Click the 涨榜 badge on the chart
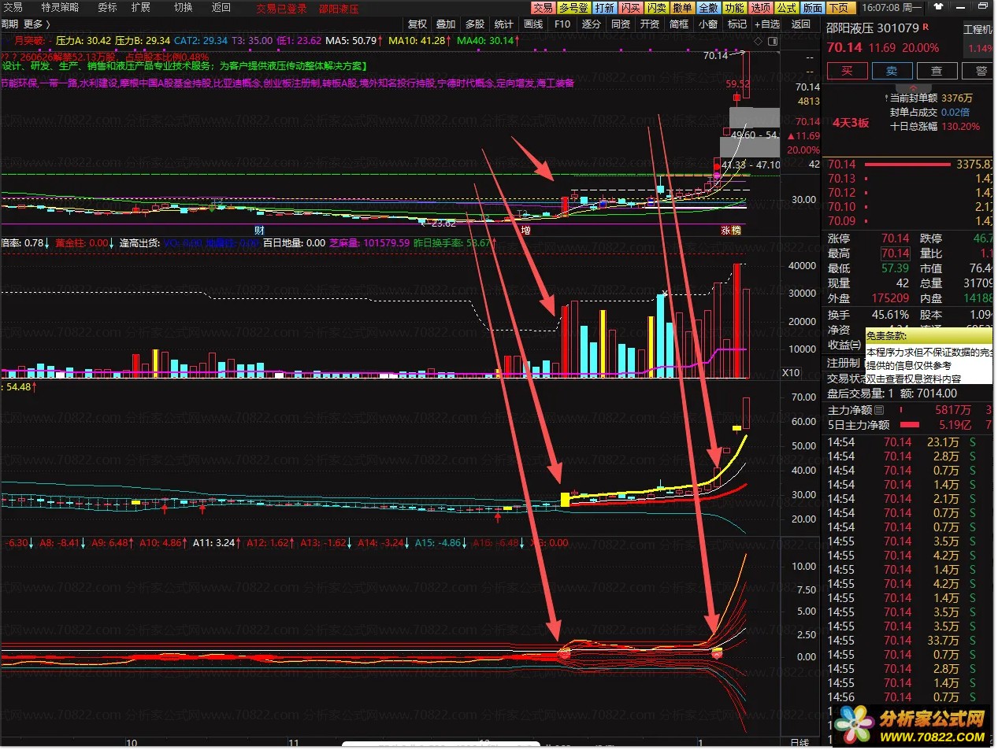 click(730, 231)
